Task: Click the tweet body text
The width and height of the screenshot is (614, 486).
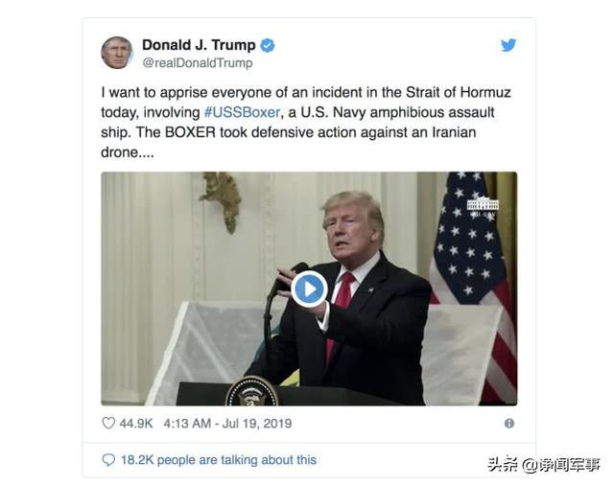Action: [x=306, y=122]
